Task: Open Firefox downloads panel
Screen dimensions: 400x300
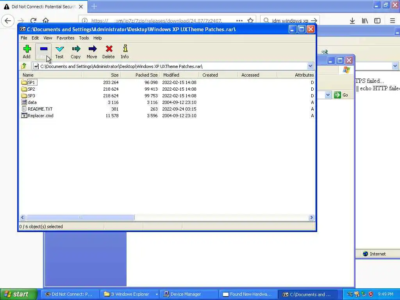Action: coord(352,21)
